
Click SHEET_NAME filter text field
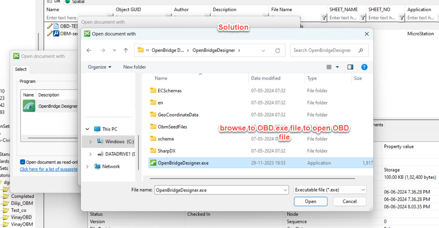pos(343,18)
